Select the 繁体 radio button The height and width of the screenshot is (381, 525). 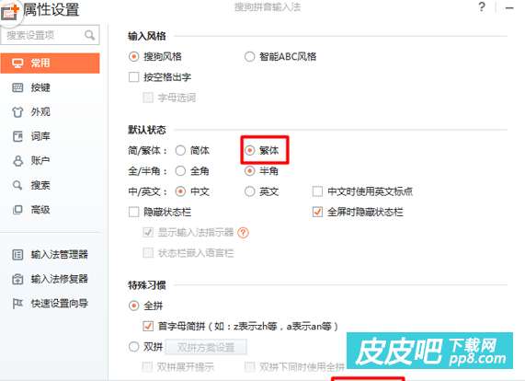(249, 150)
